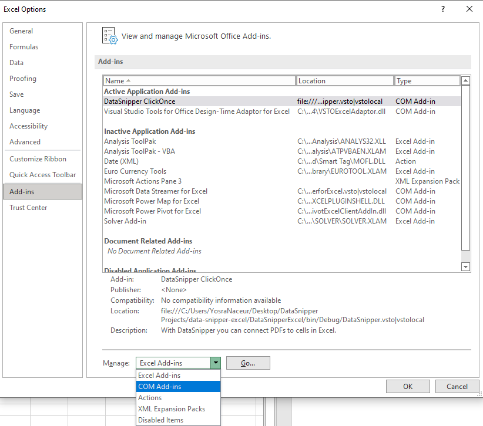Click the Help question mark icon
Image resolution: width=483 pixels, height=426 pixels.
442,9
